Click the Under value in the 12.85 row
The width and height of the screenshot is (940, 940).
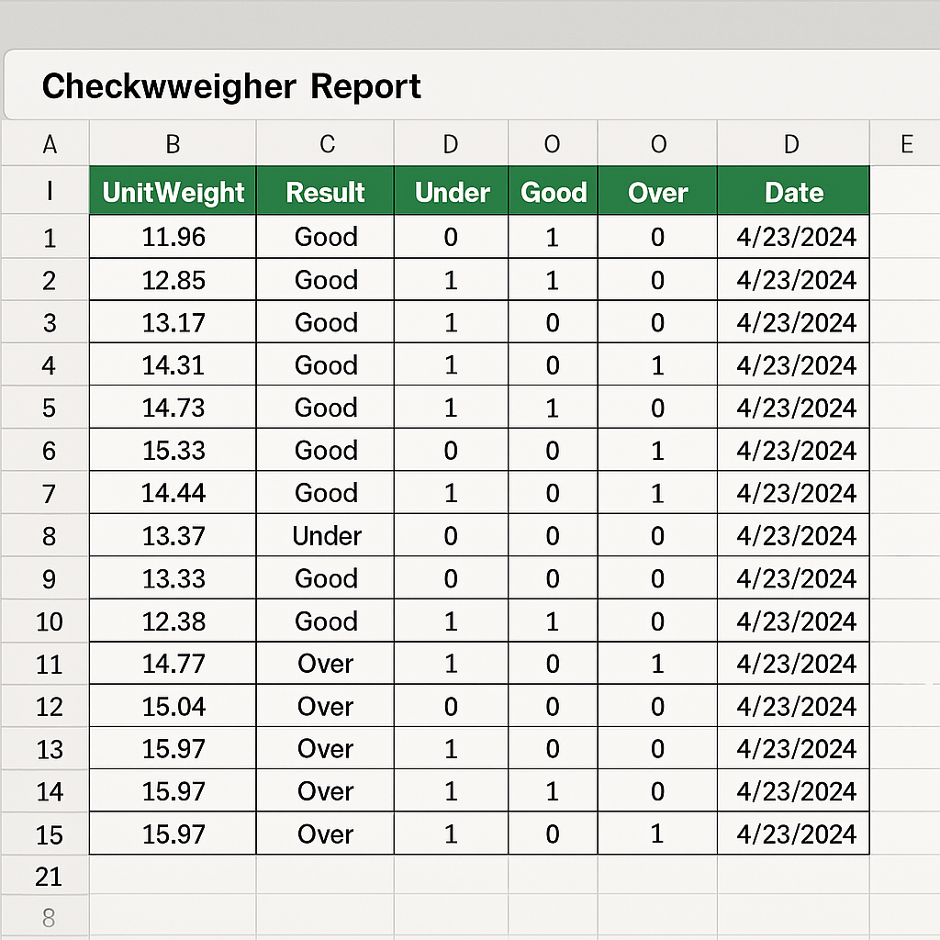pos(451,280)
